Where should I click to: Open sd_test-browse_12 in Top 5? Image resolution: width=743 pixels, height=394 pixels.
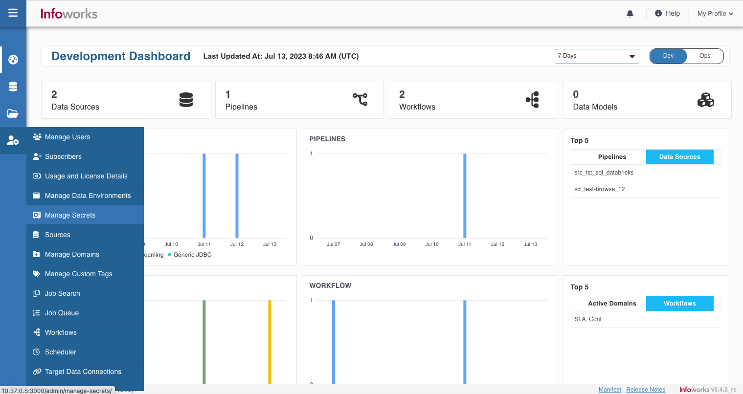599,189
